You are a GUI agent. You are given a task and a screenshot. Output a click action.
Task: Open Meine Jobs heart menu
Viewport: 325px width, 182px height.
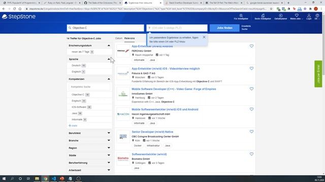coord(297,17)
